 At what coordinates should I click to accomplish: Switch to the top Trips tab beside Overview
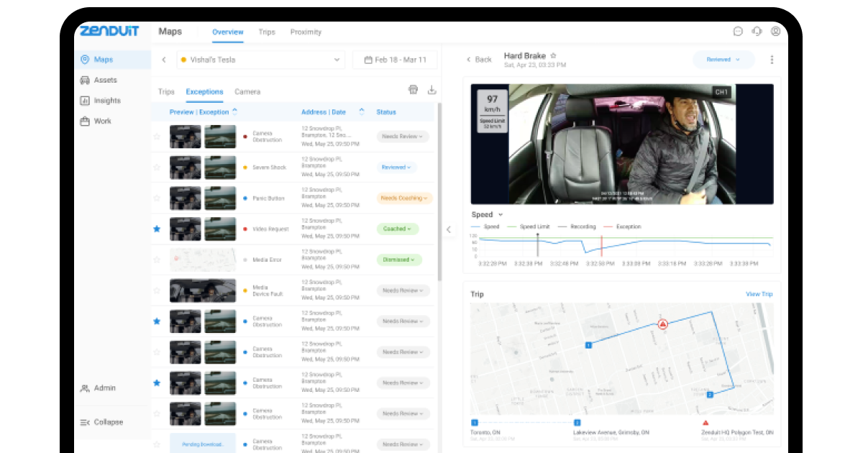267,32
